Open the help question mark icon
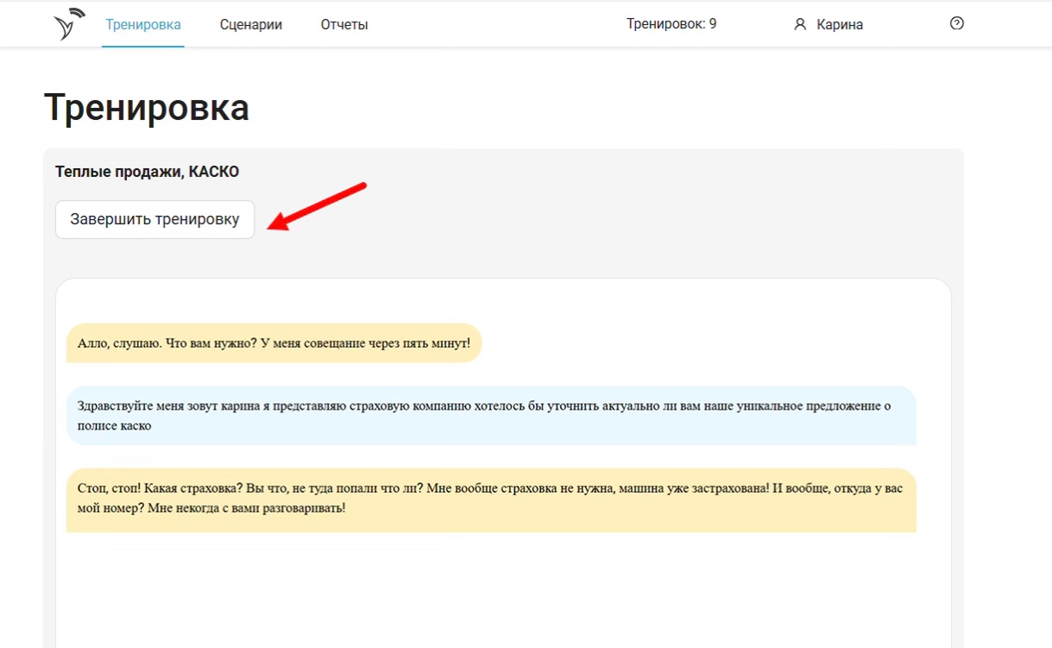Viewport: 1052px width, 648px height. pos(956,24)
